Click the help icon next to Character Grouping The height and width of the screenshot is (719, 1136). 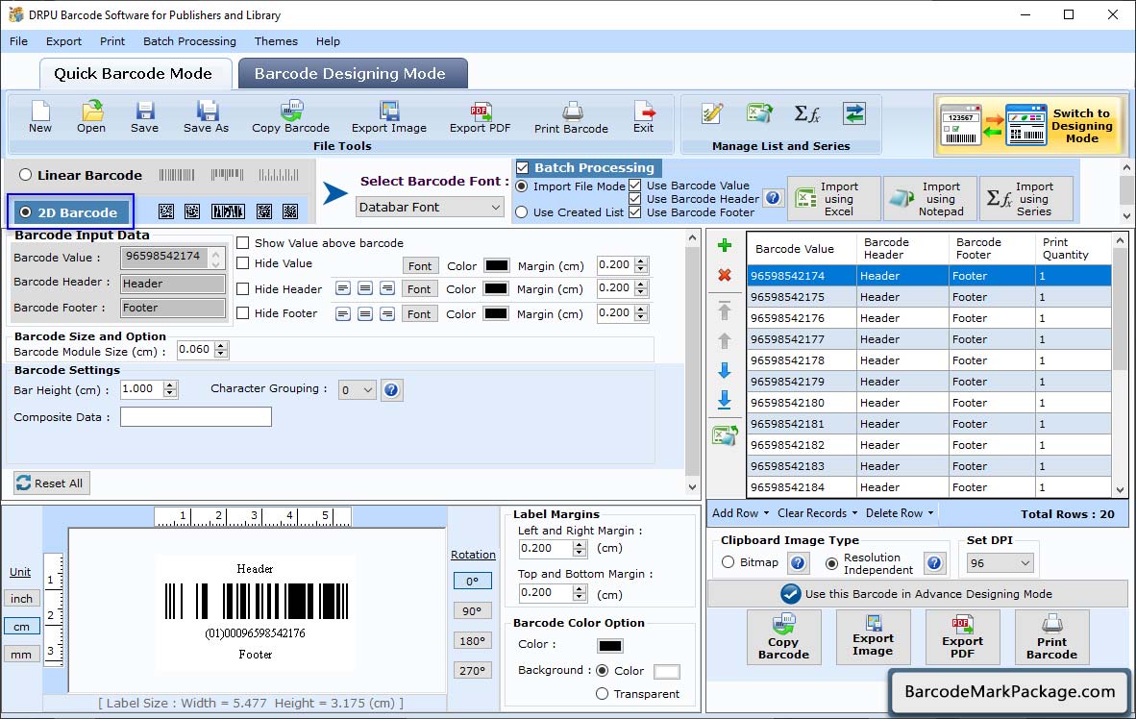point(391,390)
